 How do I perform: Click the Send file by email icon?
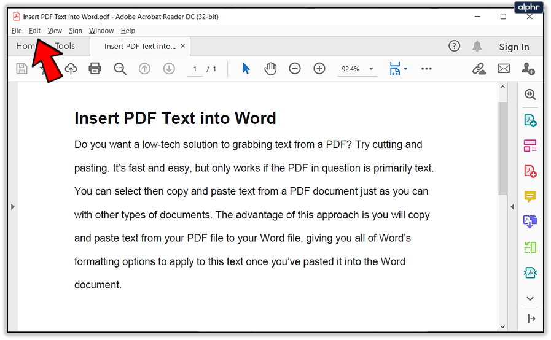[x=504, y=69]
